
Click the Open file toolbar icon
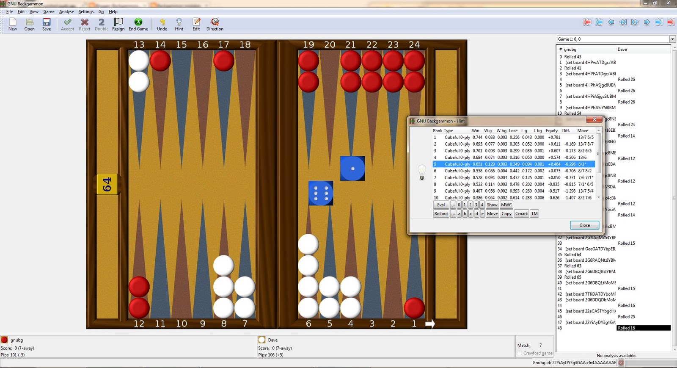pos(29,24)
